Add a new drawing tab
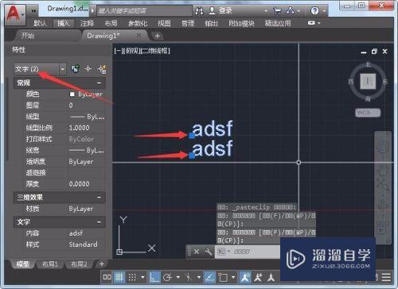Viewport: 398px width, 289px height. 157,36
